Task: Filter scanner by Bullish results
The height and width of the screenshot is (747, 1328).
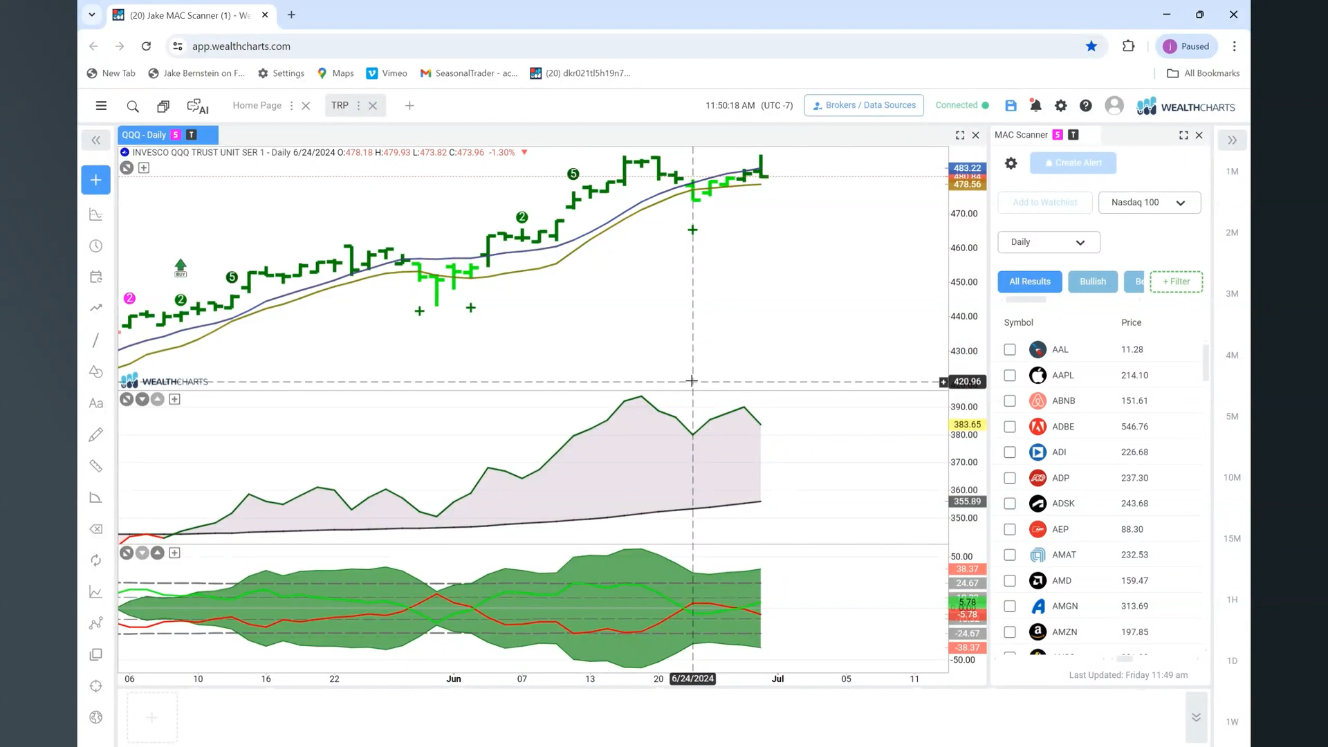Action: pyautogui.click(x=1093, y=282)
